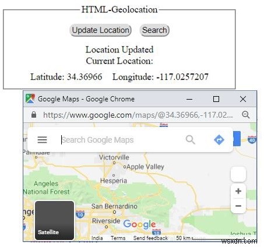Click the Interstate 40 shield icon

click(252, 140)
